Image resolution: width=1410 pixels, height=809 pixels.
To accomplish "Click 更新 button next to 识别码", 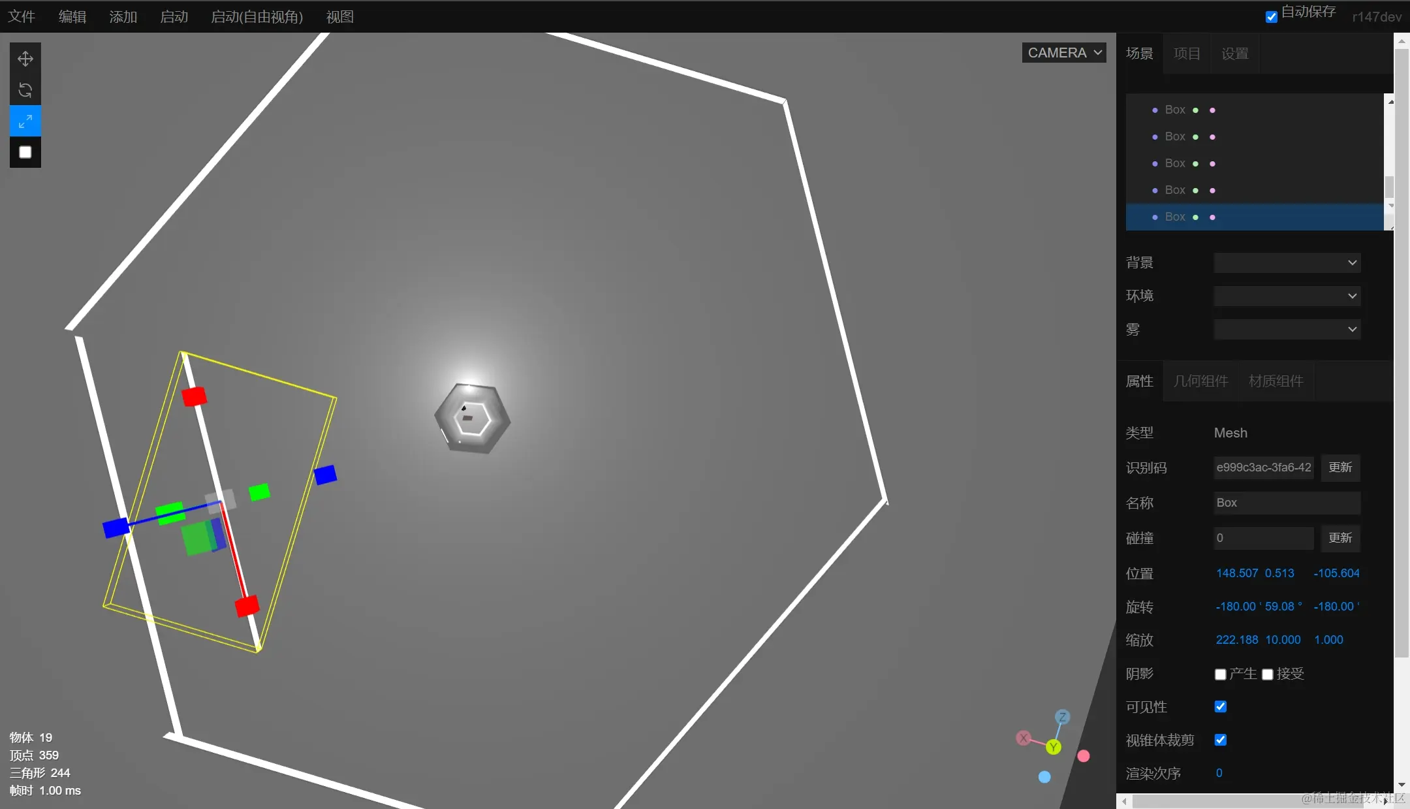I will click(x=1340, y=468).
